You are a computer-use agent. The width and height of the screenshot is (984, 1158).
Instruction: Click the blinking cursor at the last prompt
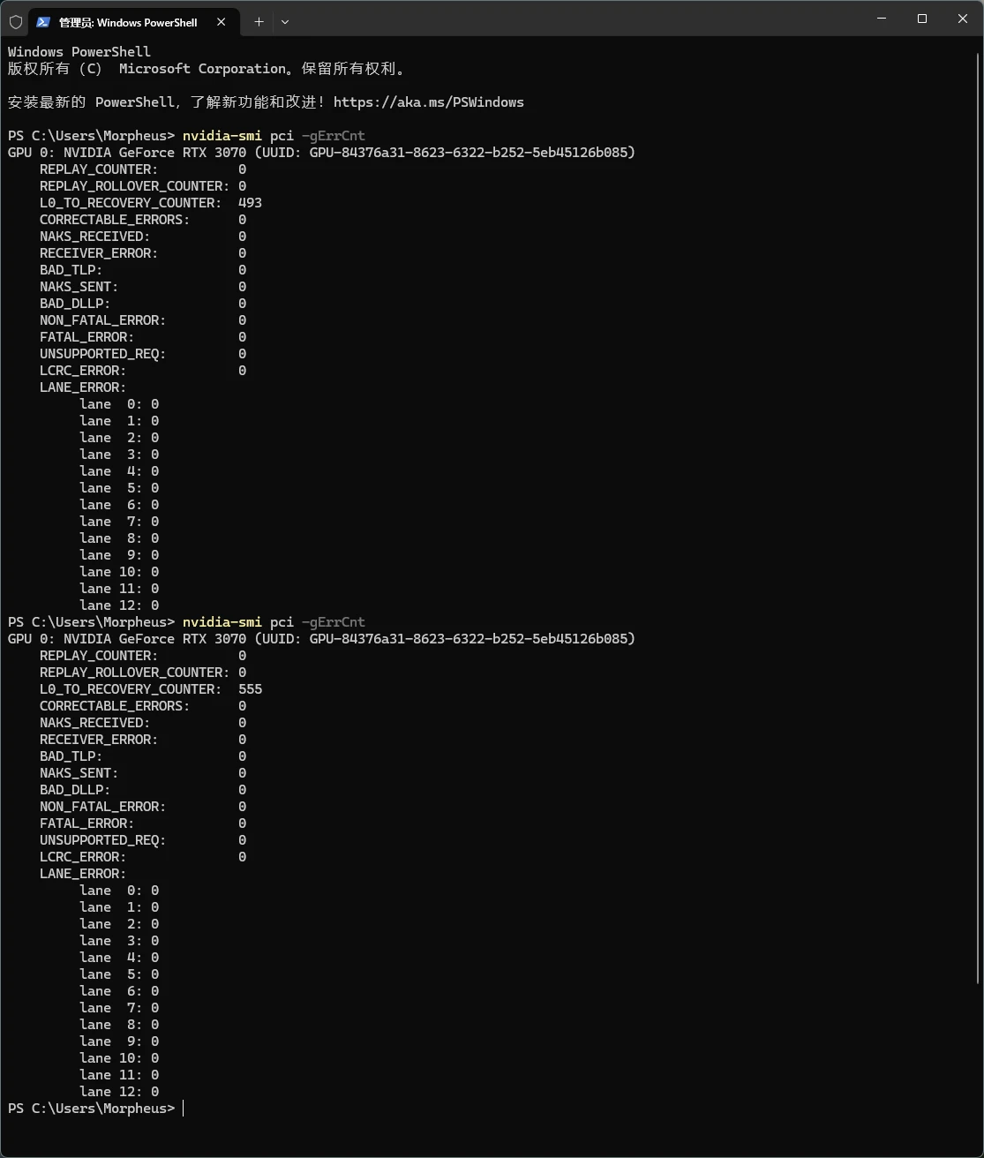(184, 1109)
